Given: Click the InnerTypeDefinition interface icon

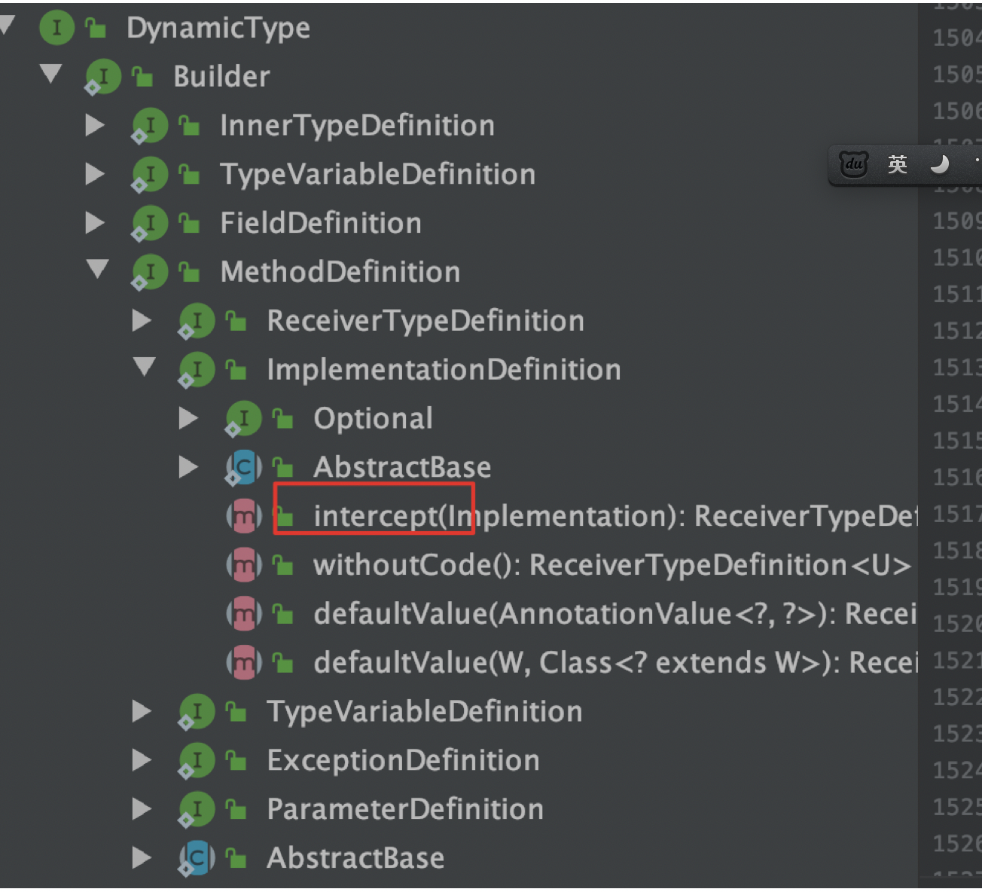Looking at the screenshot, I should [150, 125].
